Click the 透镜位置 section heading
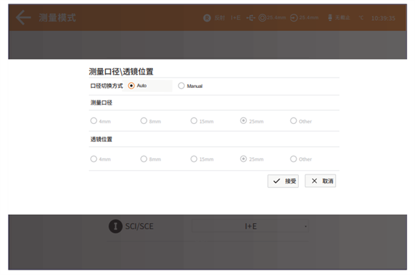The width and height of the screenshot is (415, 275). 101,139
